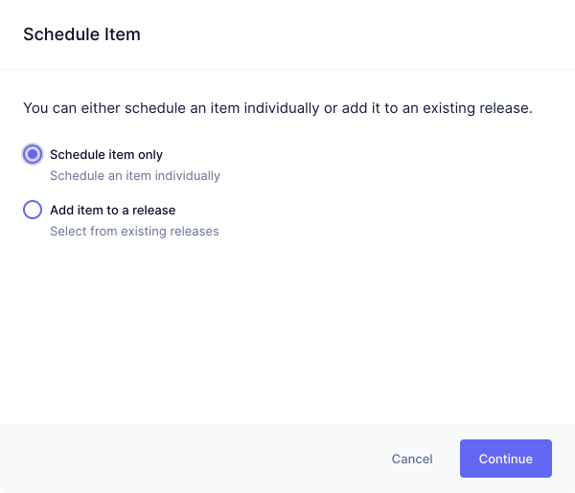Viewport: 575px width, 493px height.
Task: Click the intro sentence about scheduling an item
Action: tap(278, 108)
